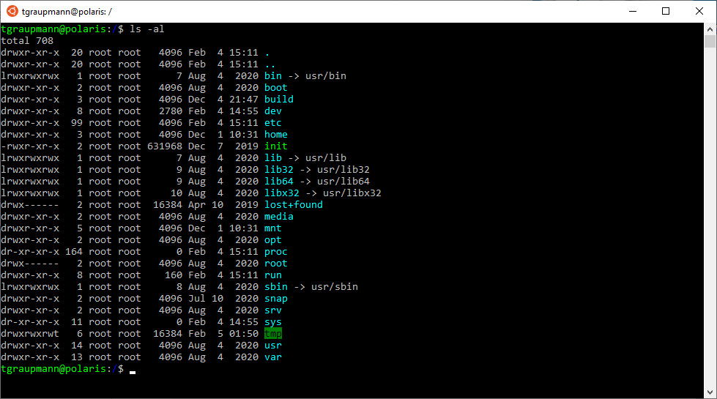Click the 'root' directory name in listing
Screen dimensions: 717x399
coord(275,264)
